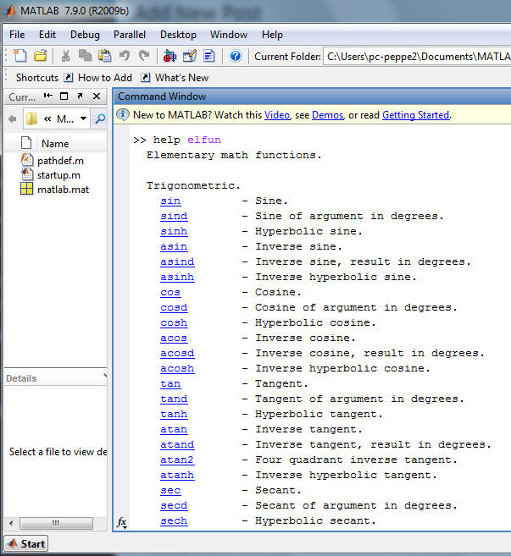511x556 pixels.
Task: Click the info icon in the MATLAB tip bar
Action: [123, 114]
